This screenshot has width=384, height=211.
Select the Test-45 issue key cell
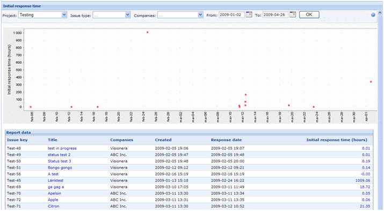click(x=14, y=180)
